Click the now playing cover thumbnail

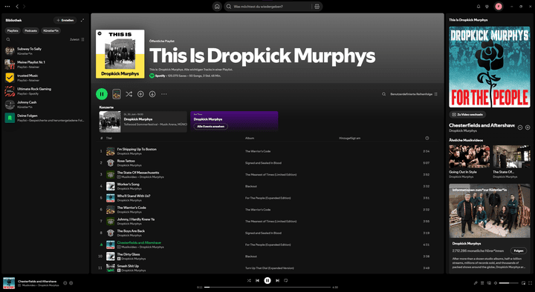click(9, 283)
